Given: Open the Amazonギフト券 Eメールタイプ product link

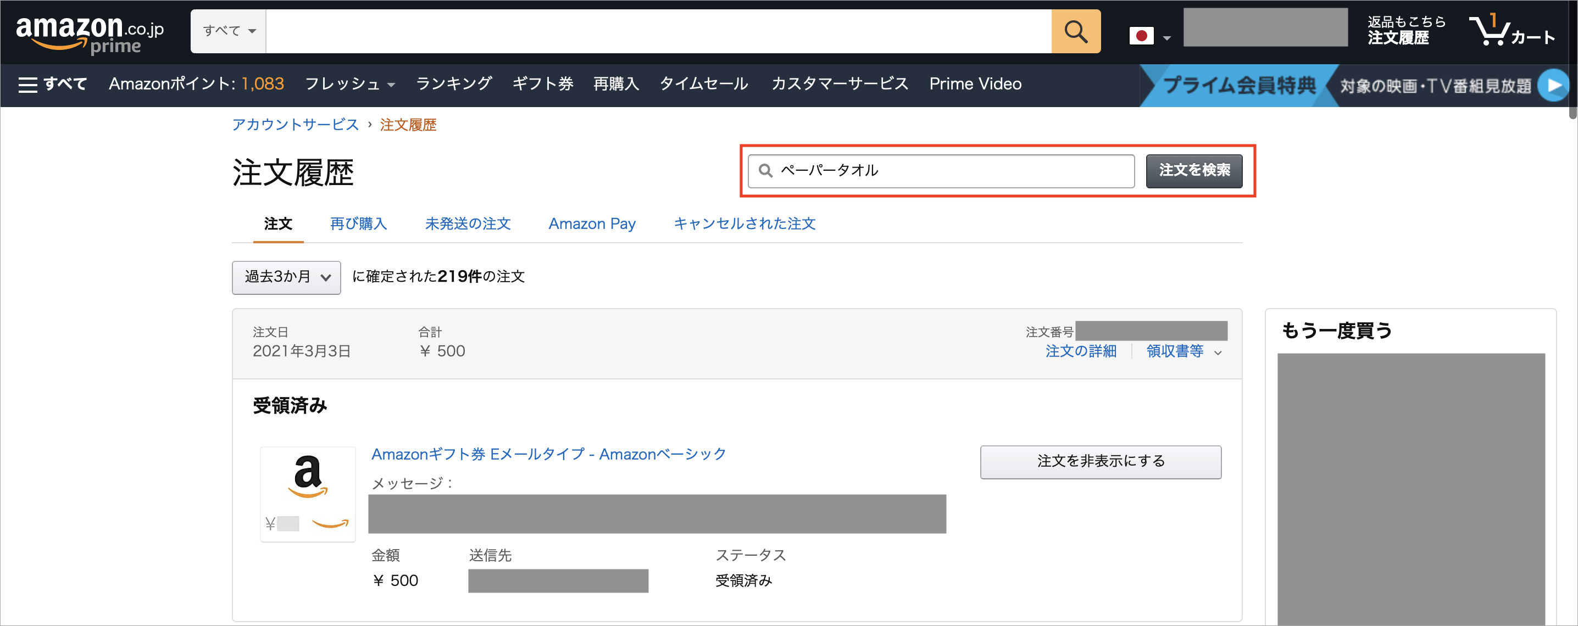Looking at the screenshot, I should tap(548, 455).
